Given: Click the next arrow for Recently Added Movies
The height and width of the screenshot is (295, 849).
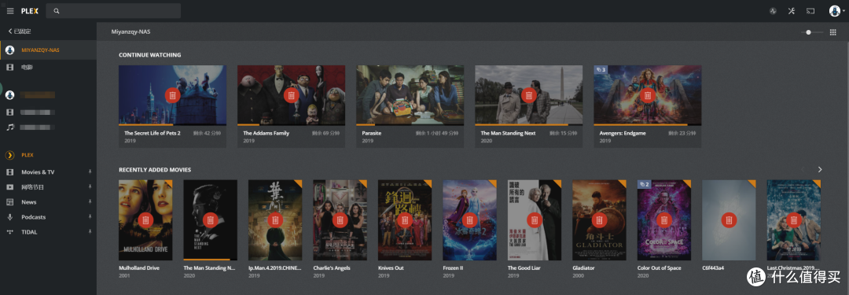Looking at the screenshot, I should pyautogui.click(x=820, y=170).
